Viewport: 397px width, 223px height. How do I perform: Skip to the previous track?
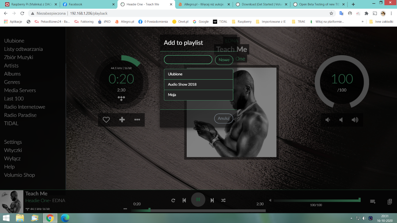pos(184,200)
